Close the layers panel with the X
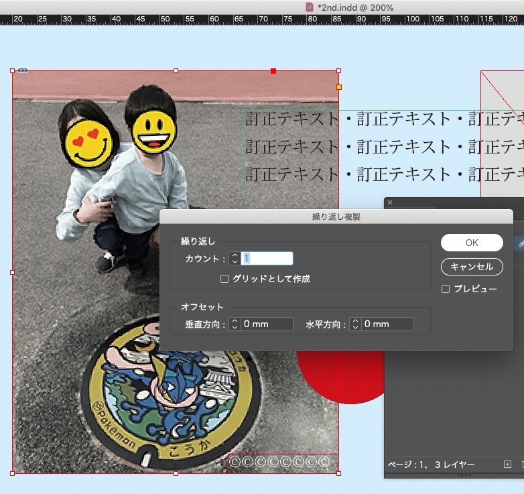This screenshot has height=494, width=524. point(390,202)
